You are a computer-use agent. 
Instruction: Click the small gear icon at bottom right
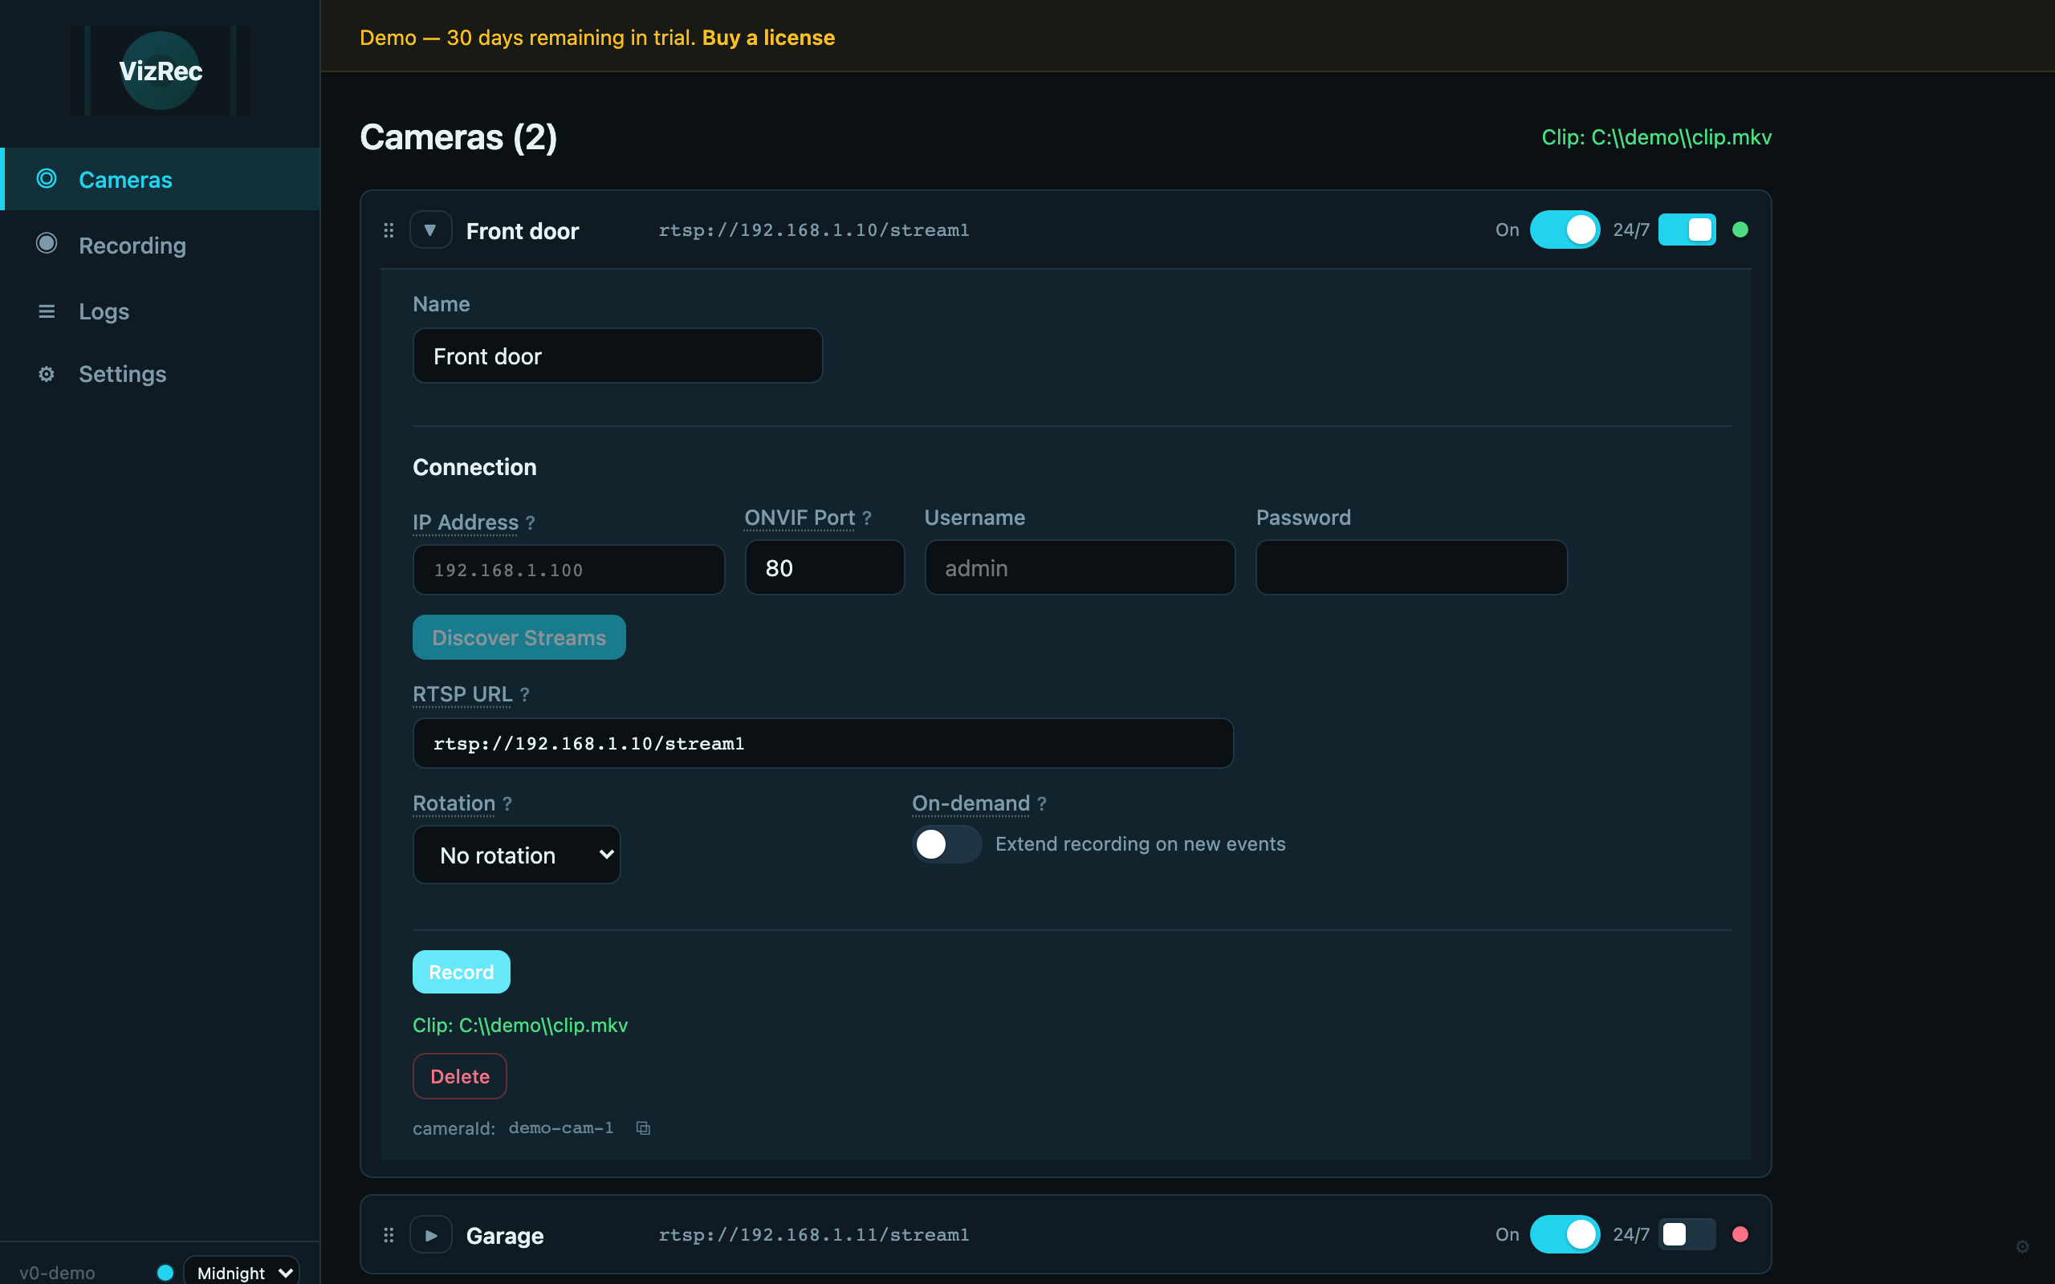point(2022,1246)
